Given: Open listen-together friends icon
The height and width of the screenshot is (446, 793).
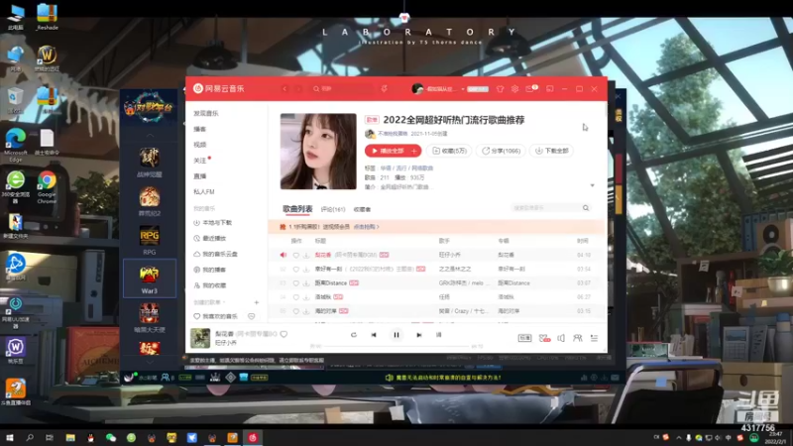Looking at the screenshot, I should point(578,338).
